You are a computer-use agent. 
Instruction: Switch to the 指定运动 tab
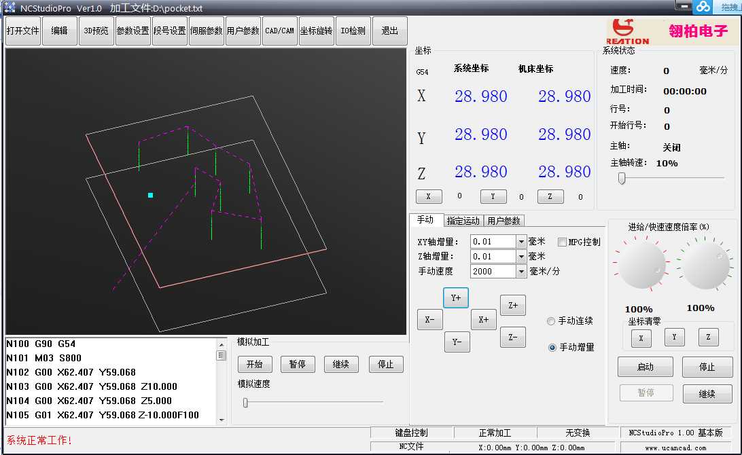(x=463, y=221)
